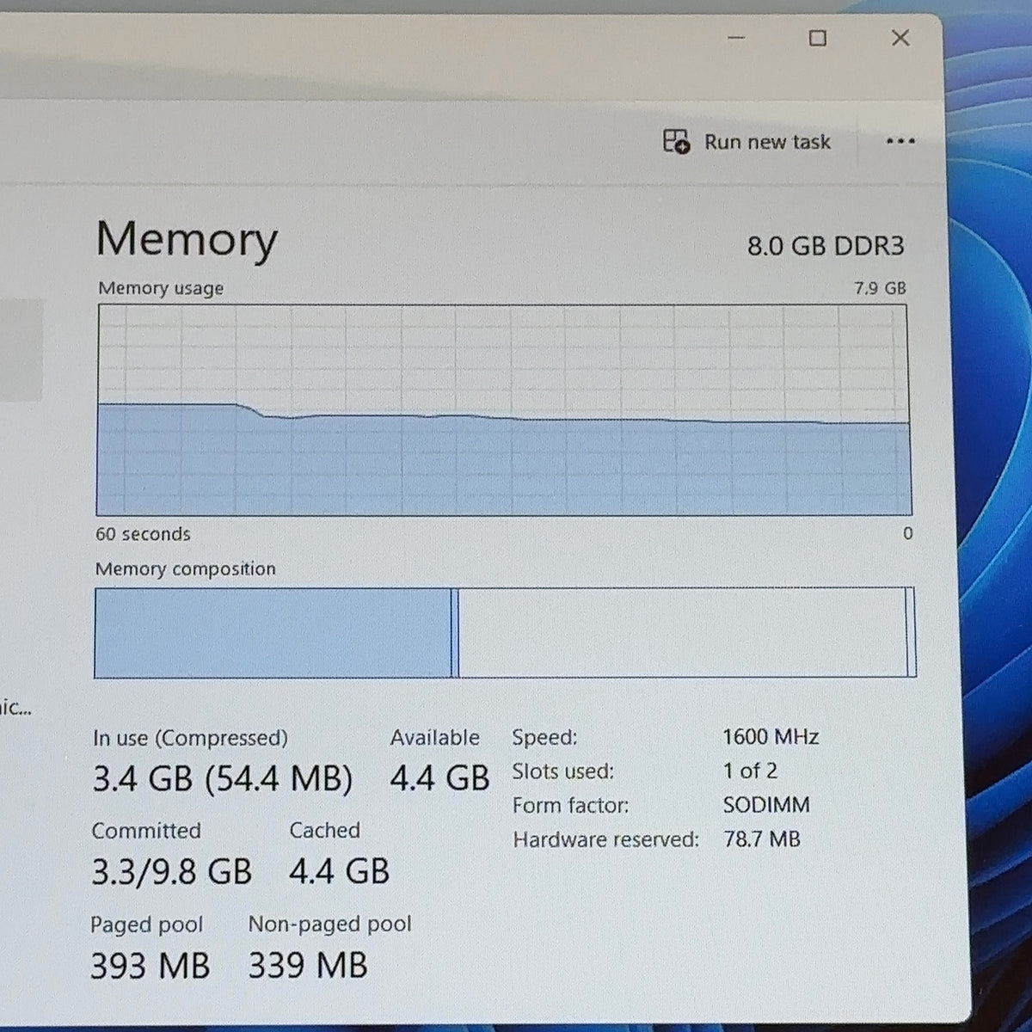Select the standby segment of memory composition
The height and width of the screenshot is (1032, 1032).
point(682,633)
